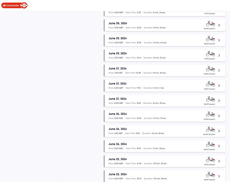Expand June 26 8:05 ride chevron
230x182 pixels.
[219, 146]
